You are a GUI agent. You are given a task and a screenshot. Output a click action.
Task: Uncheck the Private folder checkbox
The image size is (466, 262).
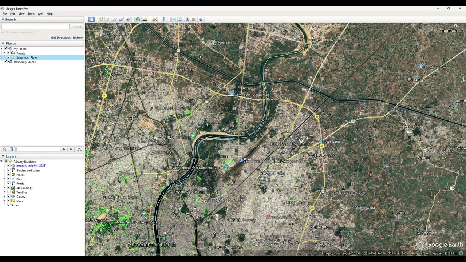9,53
